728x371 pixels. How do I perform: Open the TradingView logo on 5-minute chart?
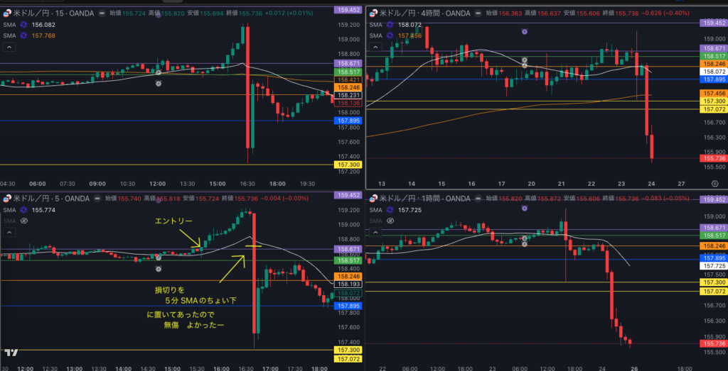pos(10,352)
